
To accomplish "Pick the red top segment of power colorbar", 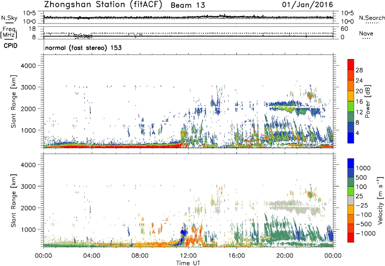I will (351, 64).
